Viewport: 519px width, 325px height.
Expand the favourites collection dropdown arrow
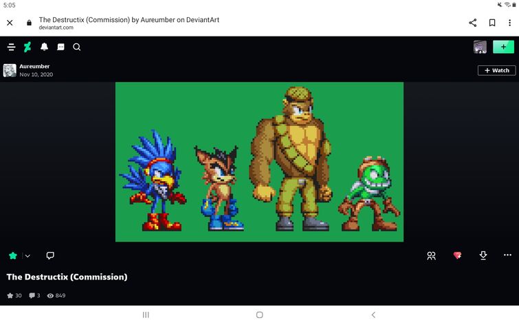click(27, 255)
